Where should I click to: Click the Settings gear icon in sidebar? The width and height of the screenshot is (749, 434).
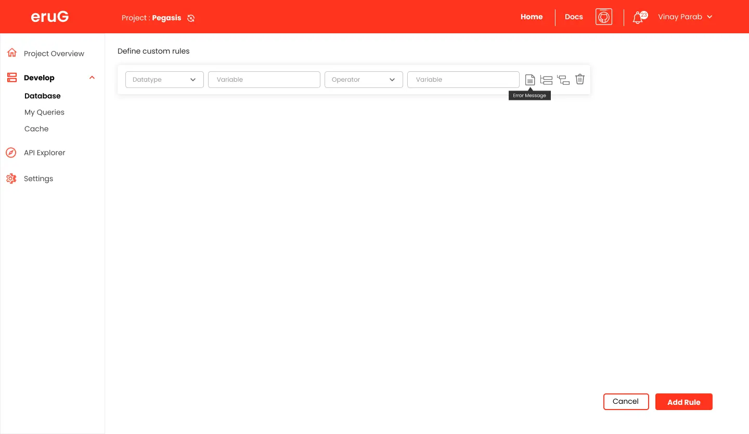[11, 178]
